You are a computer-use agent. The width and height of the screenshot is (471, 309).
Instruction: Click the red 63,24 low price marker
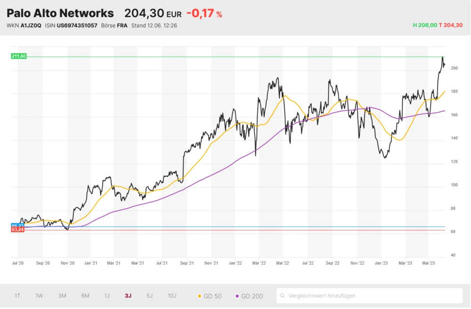click(17, 230)
